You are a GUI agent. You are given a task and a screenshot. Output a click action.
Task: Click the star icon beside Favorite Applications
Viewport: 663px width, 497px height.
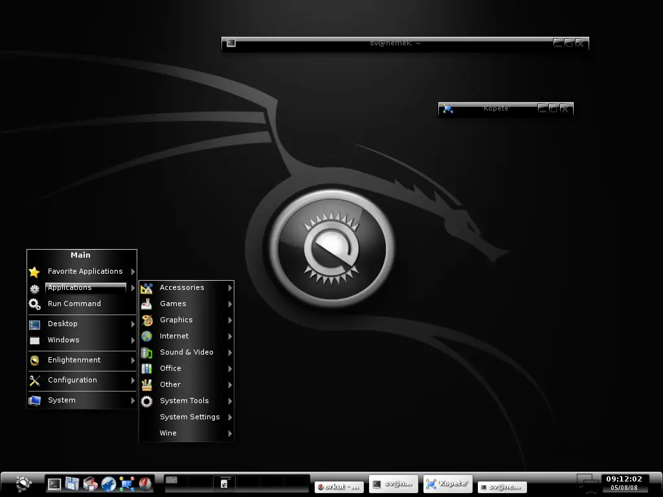click(34, 272)
